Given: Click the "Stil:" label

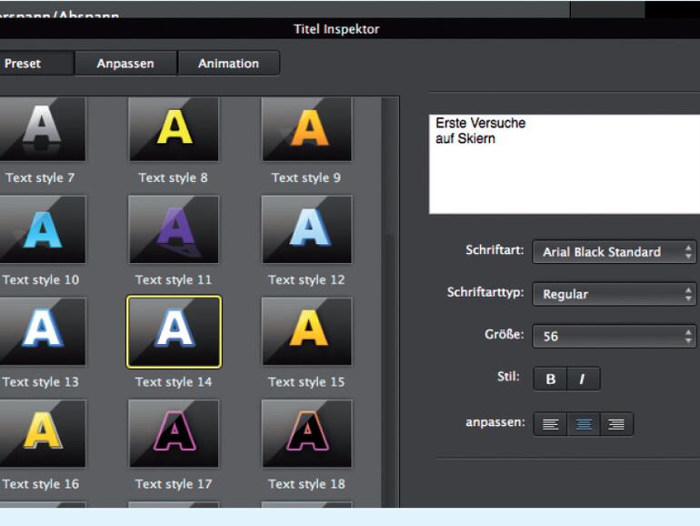Looking at the screenshot, I should (508, 376).
